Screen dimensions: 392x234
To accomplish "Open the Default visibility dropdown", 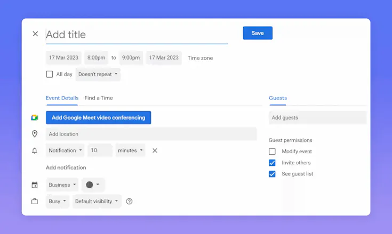I will [x=97, y=202].
